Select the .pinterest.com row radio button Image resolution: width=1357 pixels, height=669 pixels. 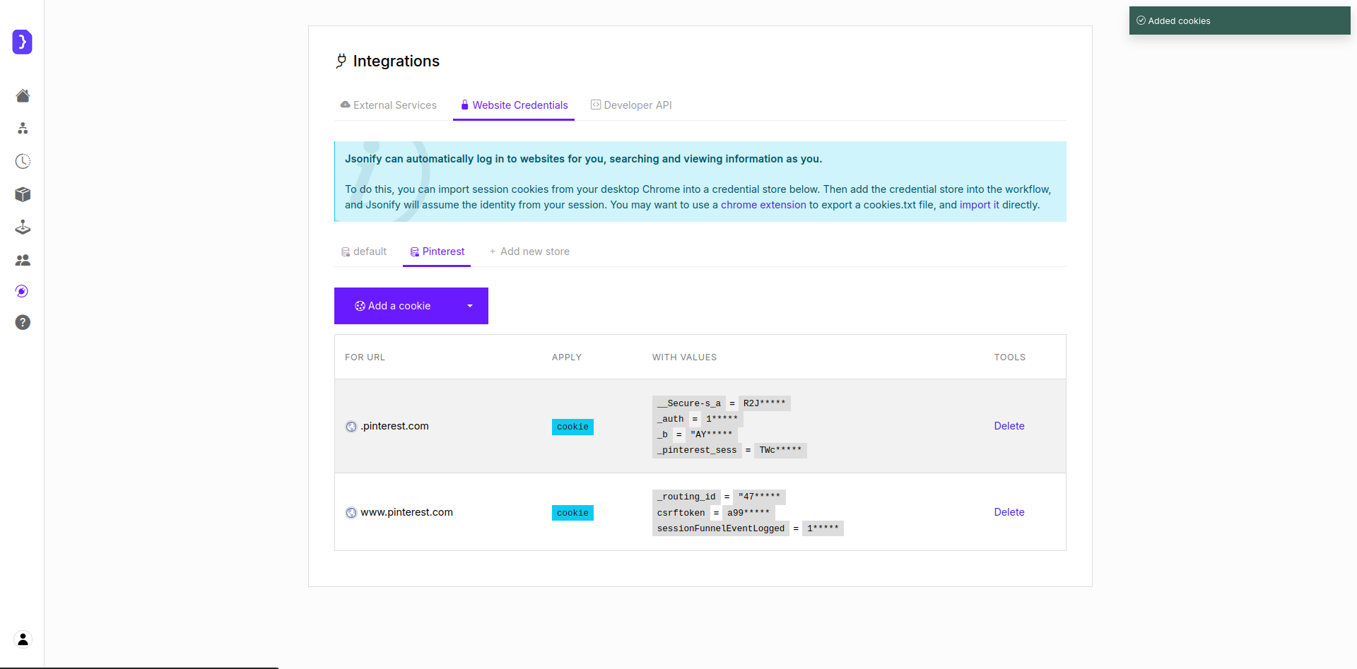[x=351, y=426]
